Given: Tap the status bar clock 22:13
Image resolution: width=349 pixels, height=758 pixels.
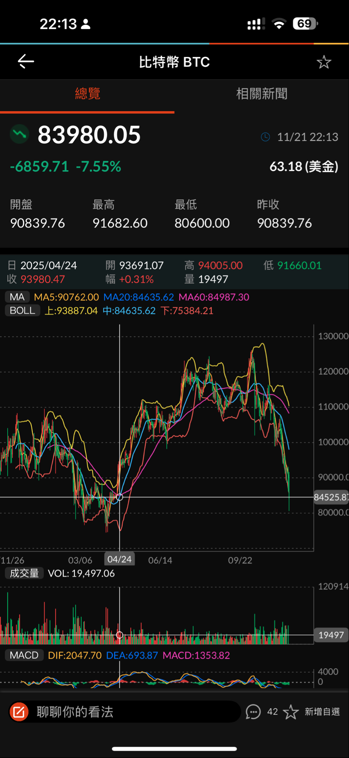Looking at the screenshot, I should point(58,24).
